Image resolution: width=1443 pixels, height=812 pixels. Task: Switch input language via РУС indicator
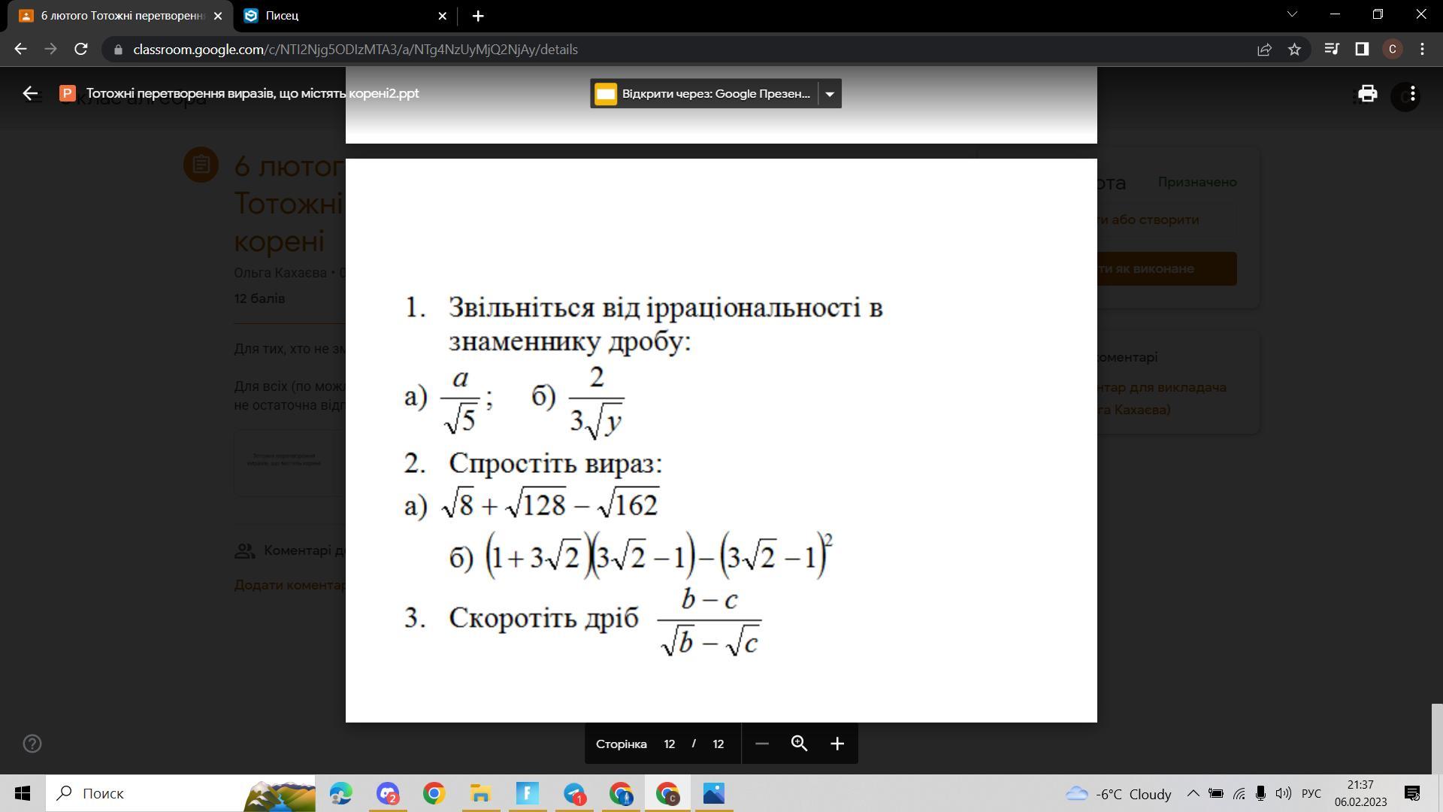[1311, 793]
